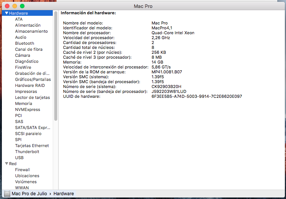The image size is (286, 199).
Task: Click the Versión SMC (sistema) label
Action: 86,77
